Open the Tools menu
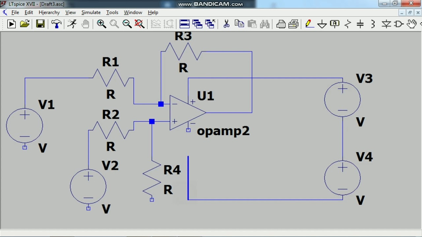The width and height of the screenshot is (422, 237). click(x=112, y=13)
